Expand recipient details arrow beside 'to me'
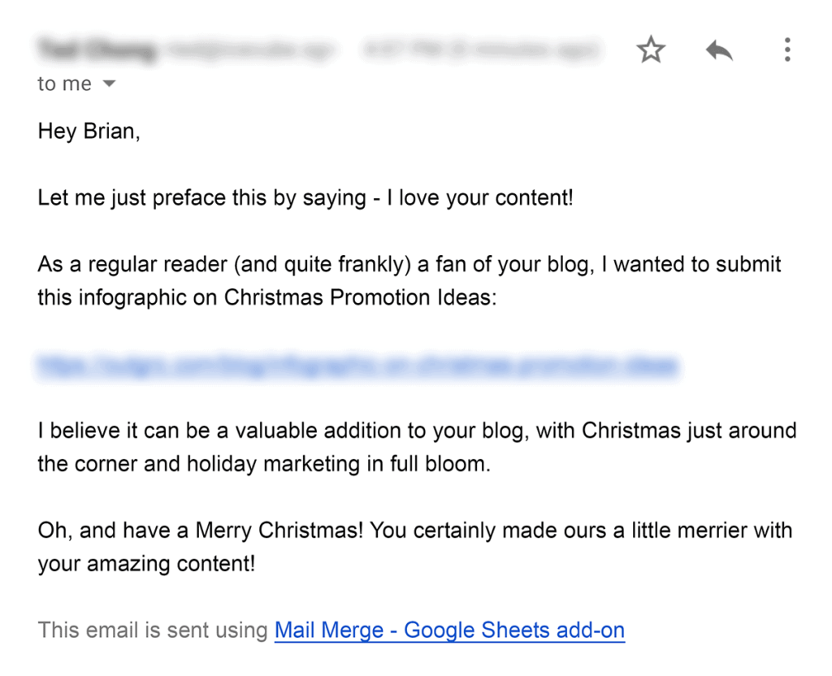The image size is (832, 676). coord(109,84)
